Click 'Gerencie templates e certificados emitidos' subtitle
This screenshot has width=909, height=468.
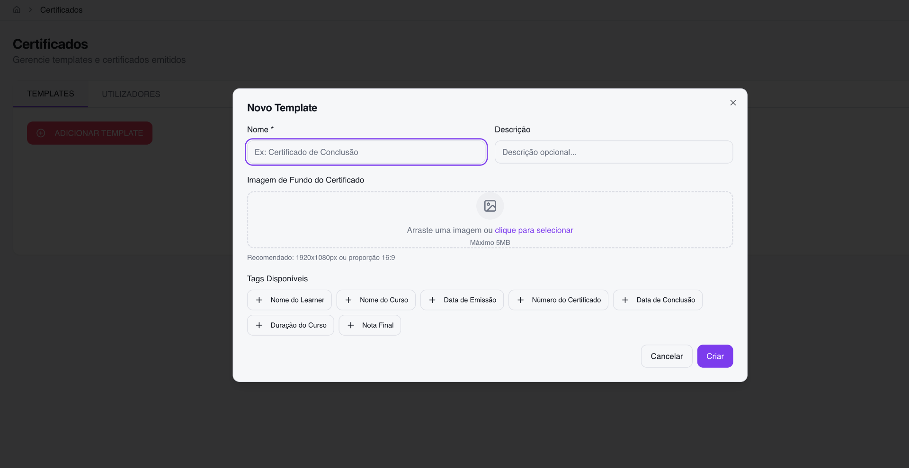tap(99, 60)
